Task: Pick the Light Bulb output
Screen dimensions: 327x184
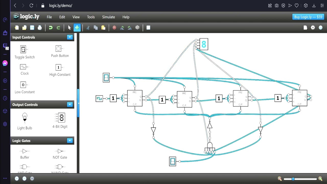Action: 25,121
